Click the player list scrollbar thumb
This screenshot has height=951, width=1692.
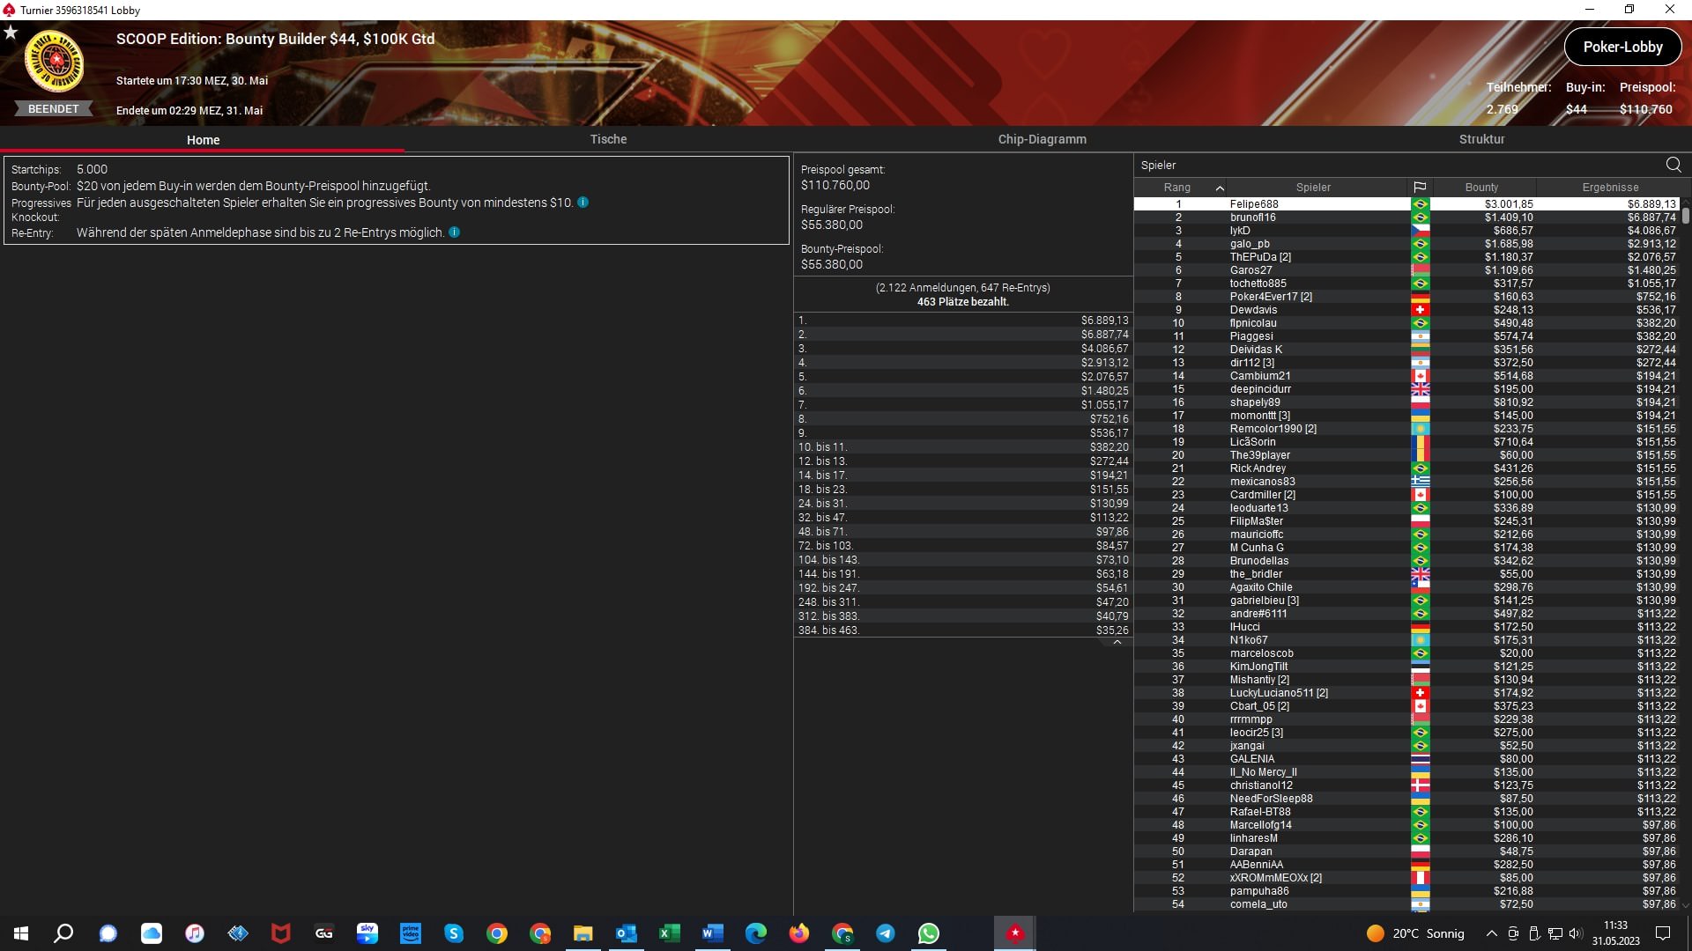[1686, 215]
